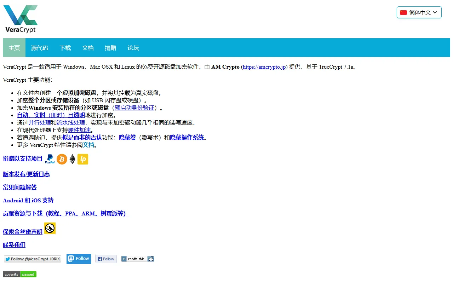Open the 版本发布/更新日志 link
The height and width of the screenshot is (283, 453).
26,174
